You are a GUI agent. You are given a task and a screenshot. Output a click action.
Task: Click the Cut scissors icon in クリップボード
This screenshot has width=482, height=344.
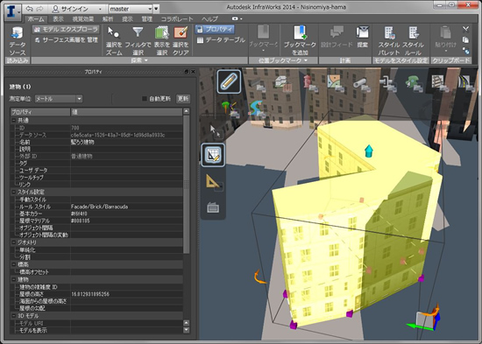click(465, 29)
